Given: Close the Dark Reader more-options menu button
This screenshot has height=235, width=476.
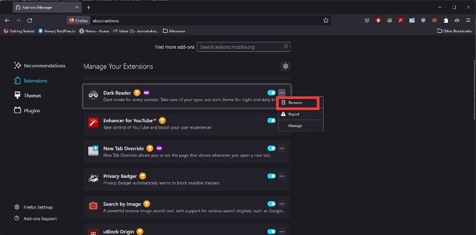Looking at the screenshot, I should tap(282, 93).
